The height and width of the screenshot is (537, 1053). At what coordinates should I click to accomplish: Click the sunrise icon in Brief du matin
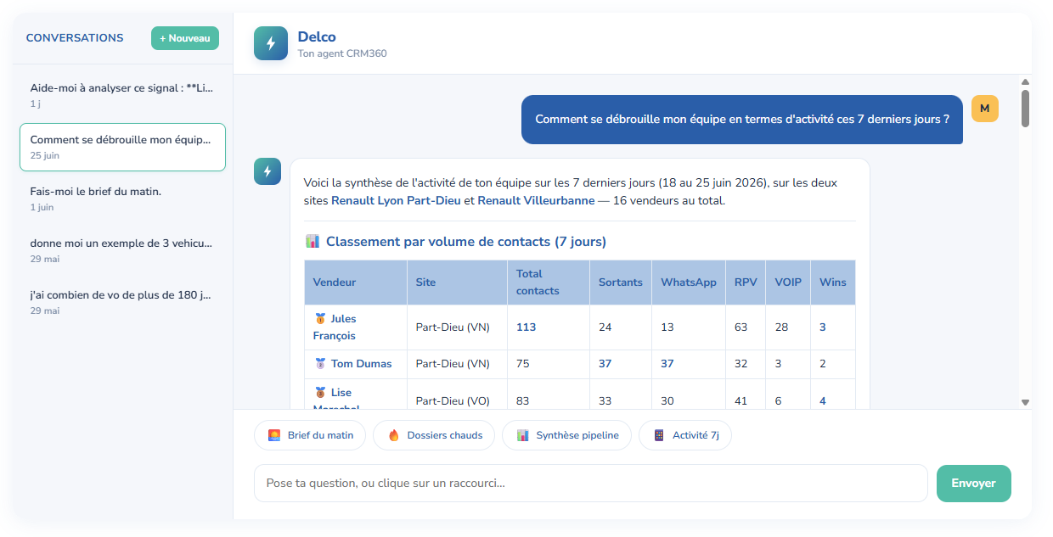pyautogui.click(x=274, y=435)
